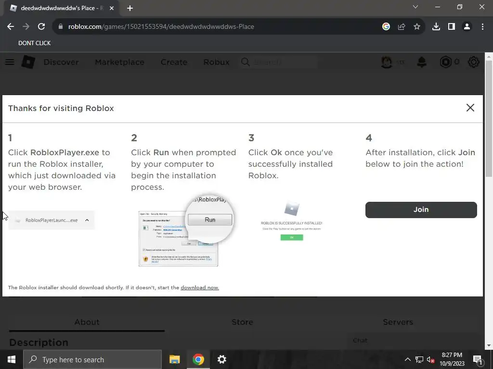493x369 pixels.
Task: Click the Run button illustration in step 2
Action: [x=210, y=220]
